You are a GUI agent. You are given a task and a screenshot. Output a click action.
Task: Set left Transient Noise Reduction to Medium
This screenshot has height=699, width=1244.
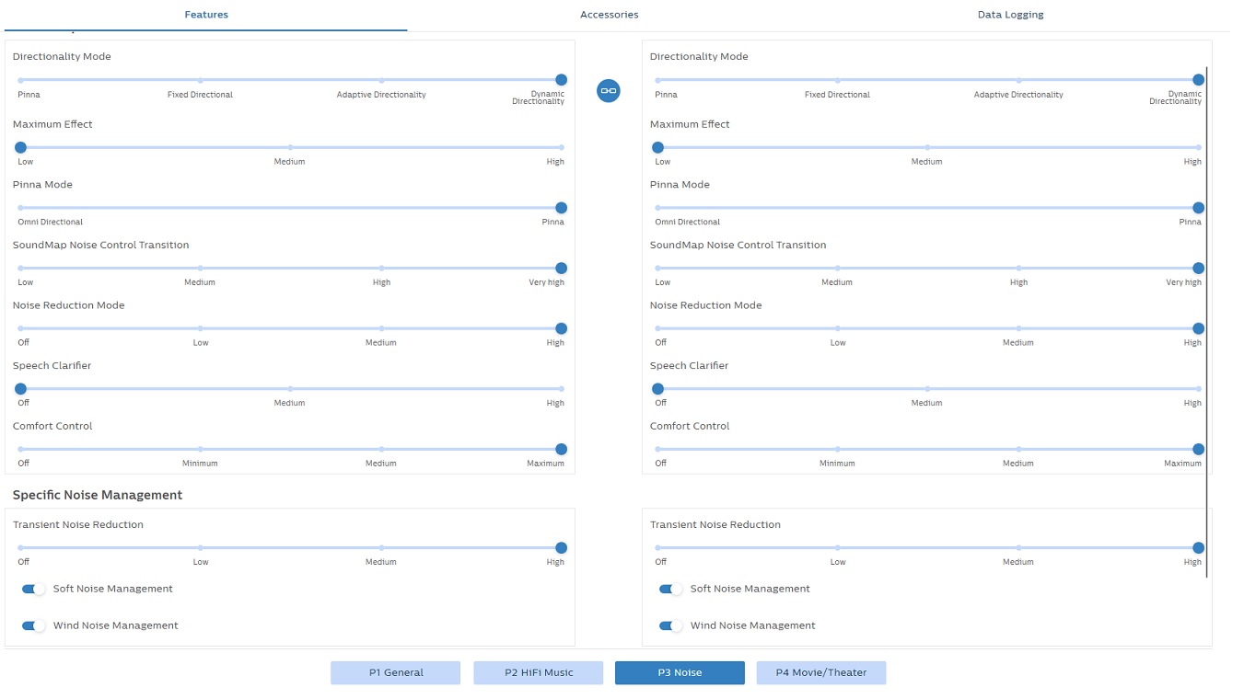point(381,548)
